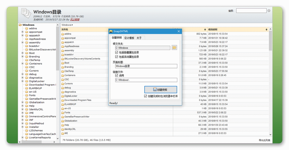Select the Downloaded Program Files row in file list
The image size is (289, 150).
[x=165, y=100]
